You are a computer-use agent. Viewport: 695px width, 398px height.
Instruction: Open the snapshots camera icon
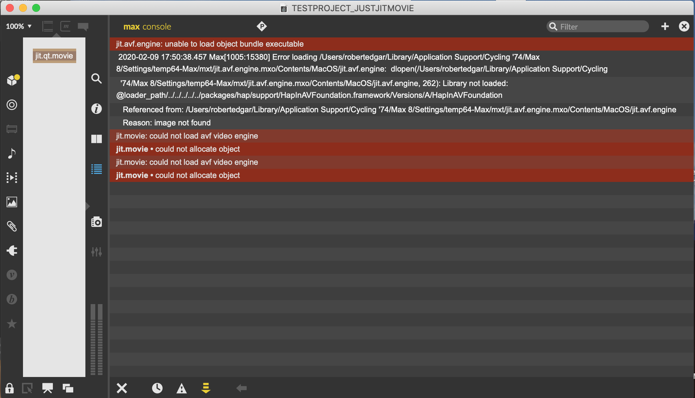[x=97, y=222]
